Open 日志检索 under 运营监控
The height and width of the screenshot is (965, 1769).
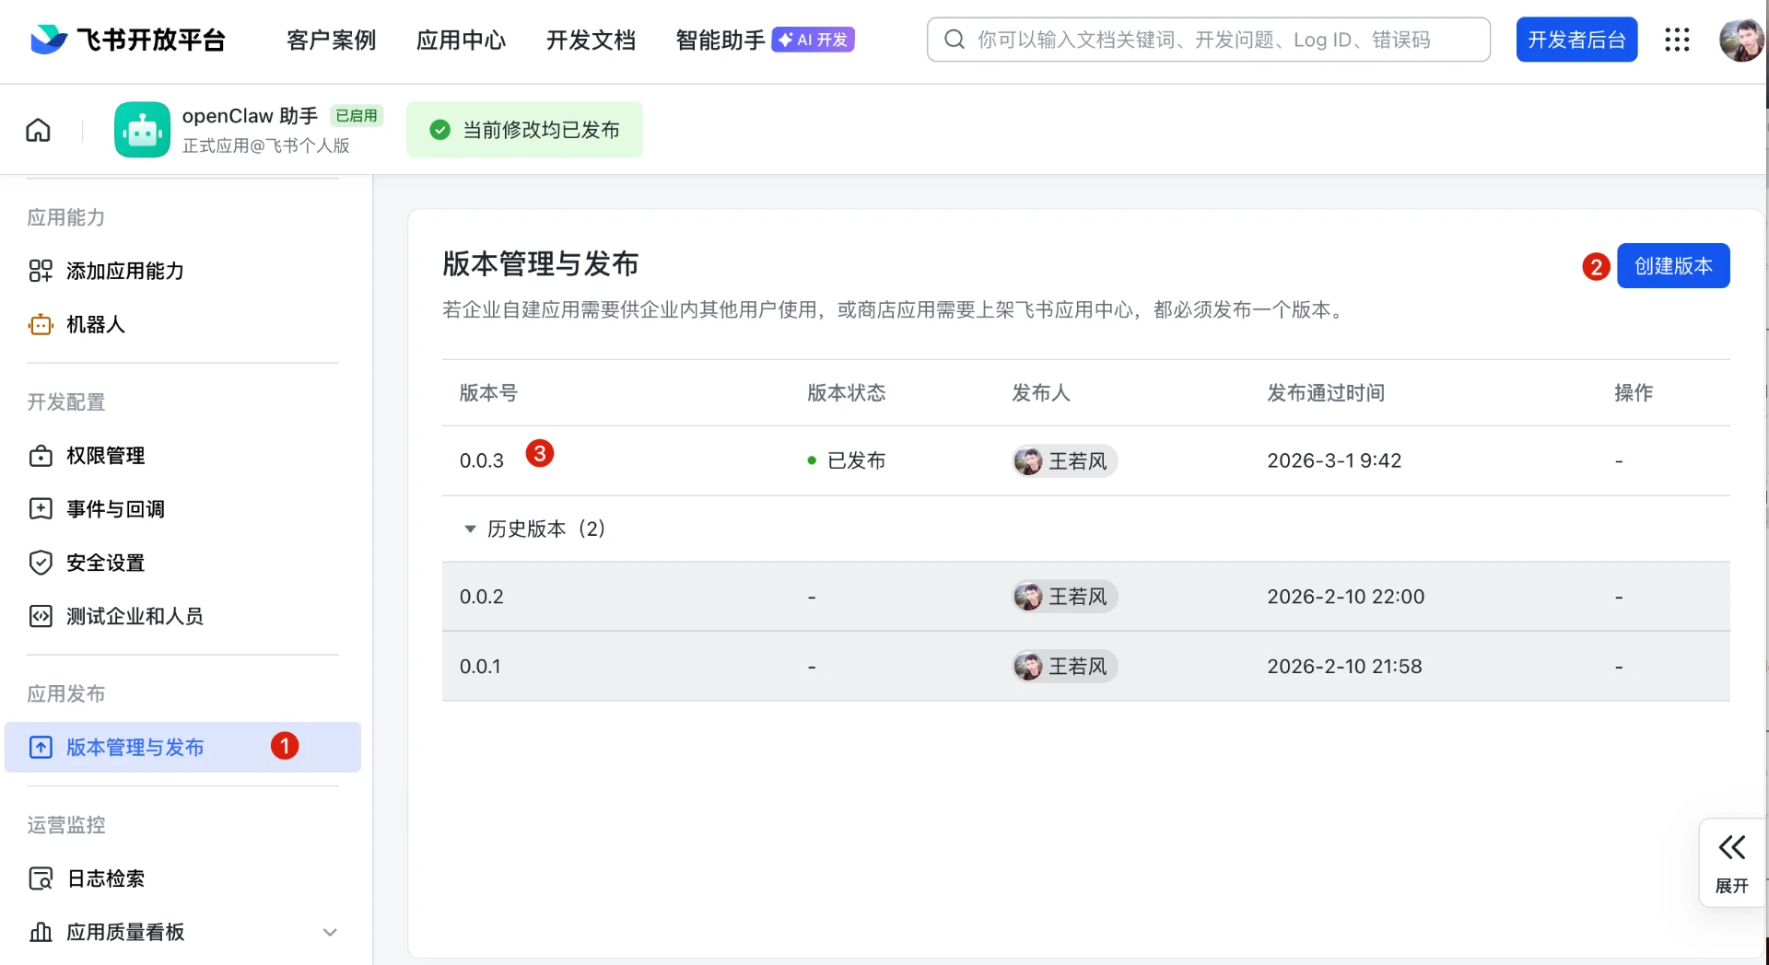click(x=105, y=878)
